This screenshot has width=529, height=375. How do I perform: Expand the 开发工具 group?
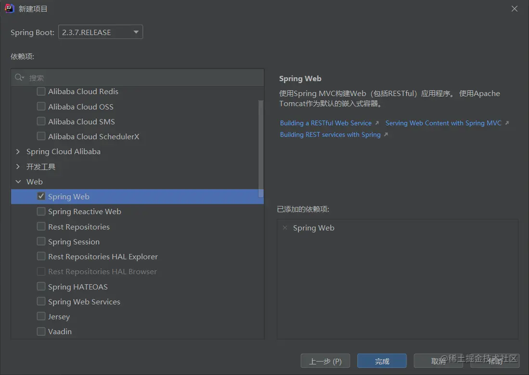coord(18,167)
